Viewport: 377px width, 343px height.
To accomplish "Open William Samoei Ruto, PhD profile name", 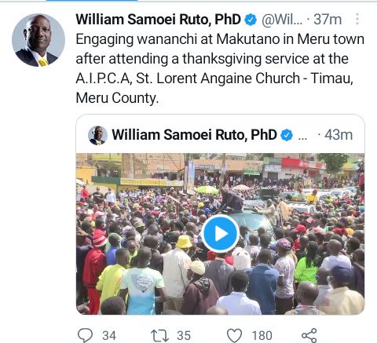I will [x=159, y=20].
